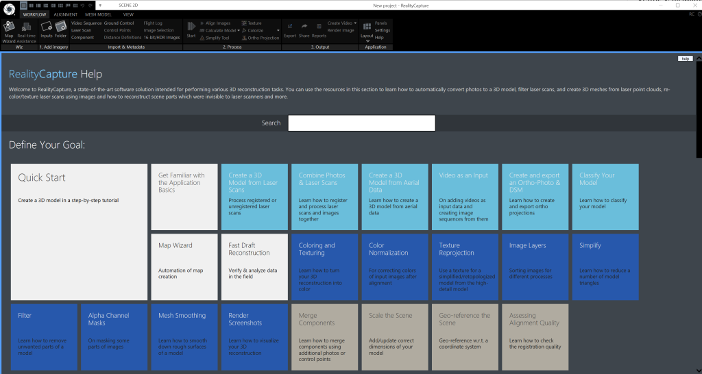Open Combine Photos & Laser Scans tile
This screenshot has height=374, width=702.
[324, 197]
